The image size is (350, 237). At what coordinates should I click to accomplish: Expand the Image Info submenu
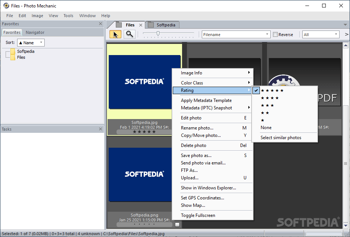tap(213, 73)
